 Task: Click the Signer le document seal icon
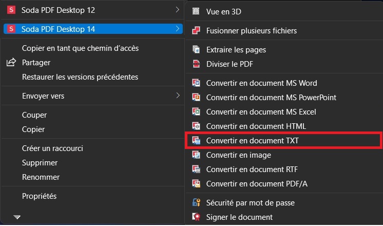(x=196, y=217)
